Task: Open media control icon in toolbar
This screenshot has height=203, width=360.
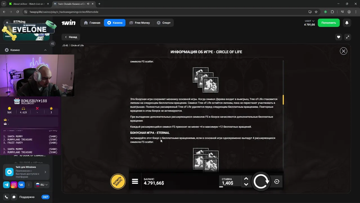Action: [x=342, y=12]
